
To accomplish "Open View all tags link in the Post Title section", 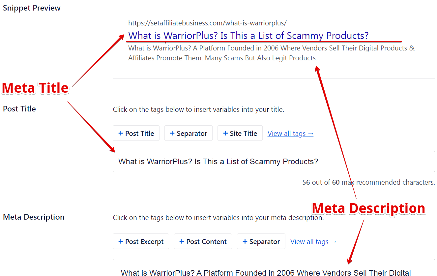I will (x=290, y=134).
